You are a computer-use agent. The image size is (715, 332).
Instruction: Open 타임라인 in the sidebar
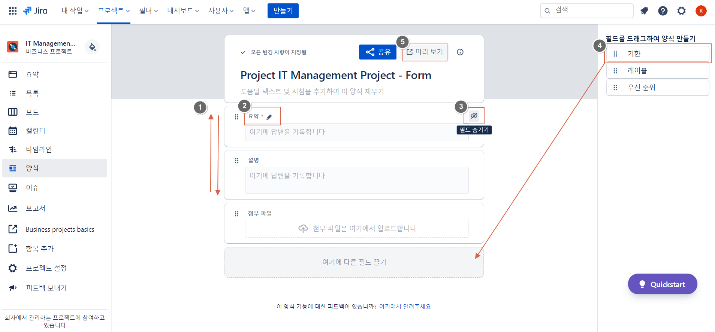point(39,149)
